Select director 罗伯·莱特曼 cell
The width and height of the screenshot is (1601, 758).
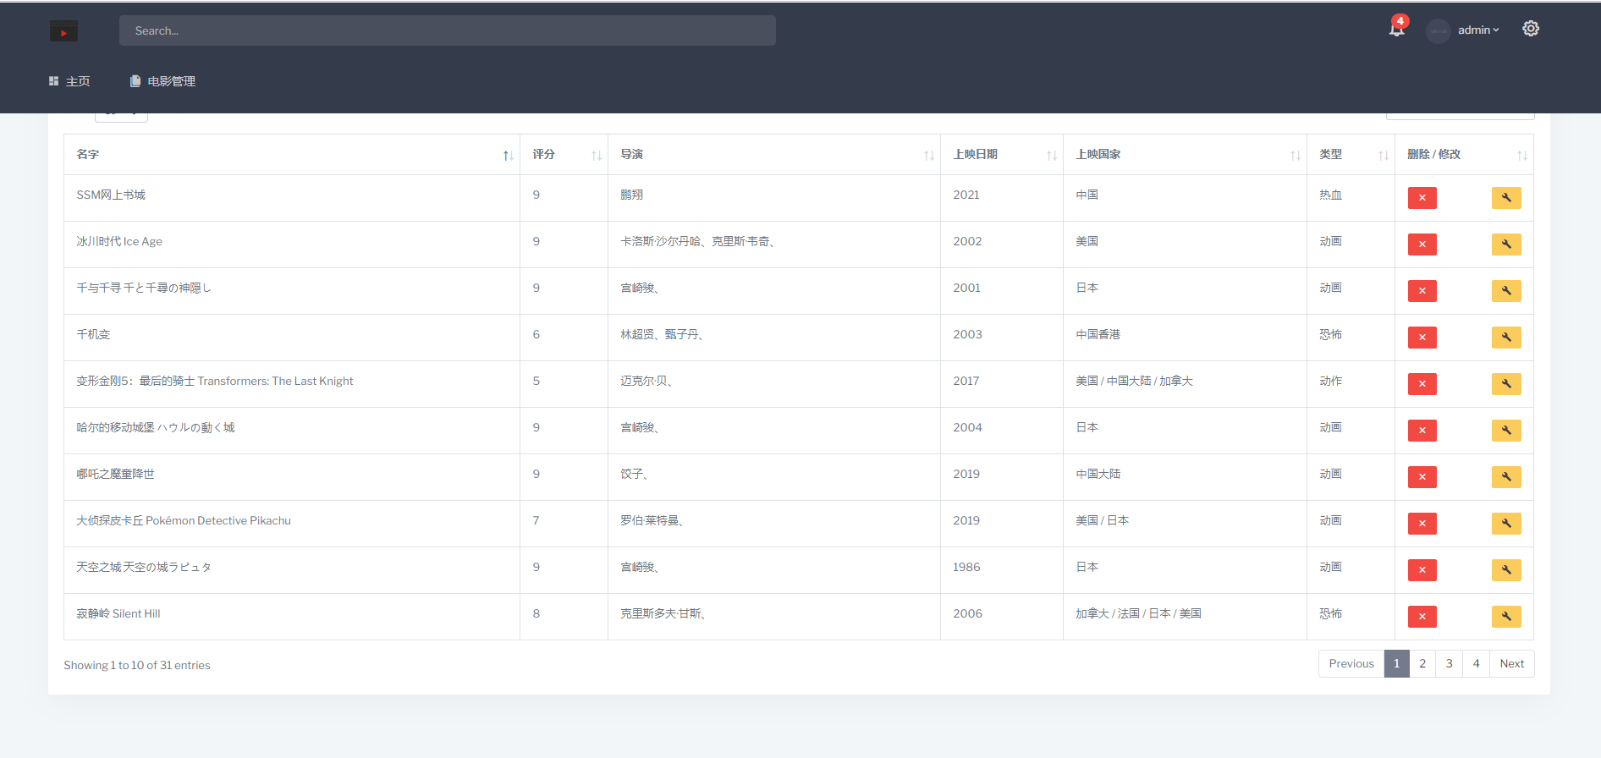pyautogui.click(x=774, y=524)
